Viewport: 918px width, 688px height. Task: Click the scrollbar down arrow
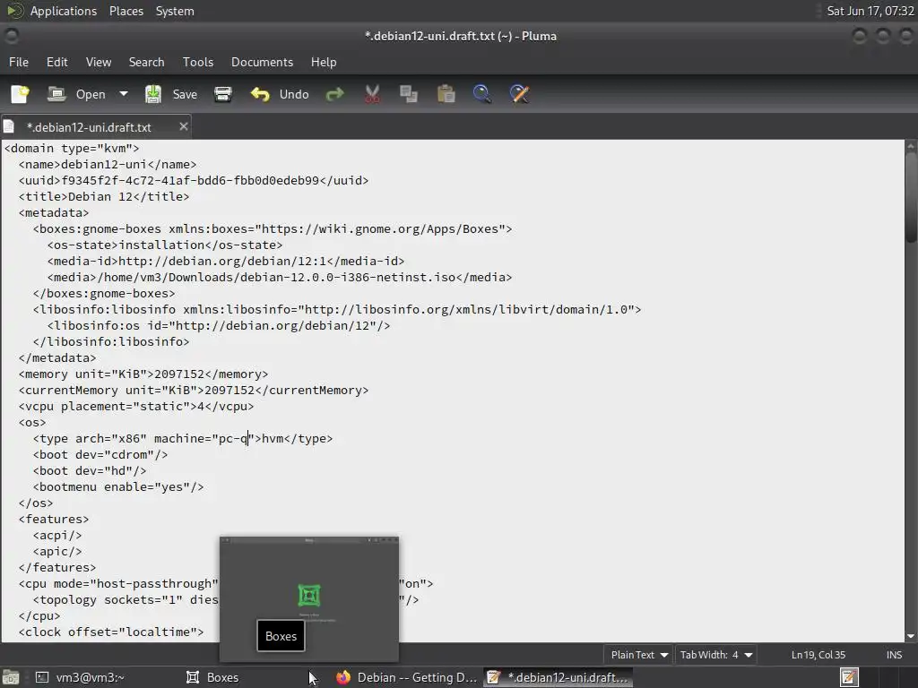pos(911,636)
